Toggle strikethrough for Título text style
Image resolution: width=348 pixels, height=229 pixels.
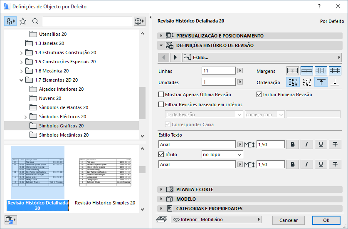pyautogui.click(x=335, y=164)
